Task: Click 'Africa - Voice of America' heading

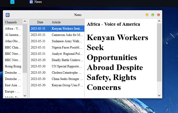Action: (x=113, y=24)
